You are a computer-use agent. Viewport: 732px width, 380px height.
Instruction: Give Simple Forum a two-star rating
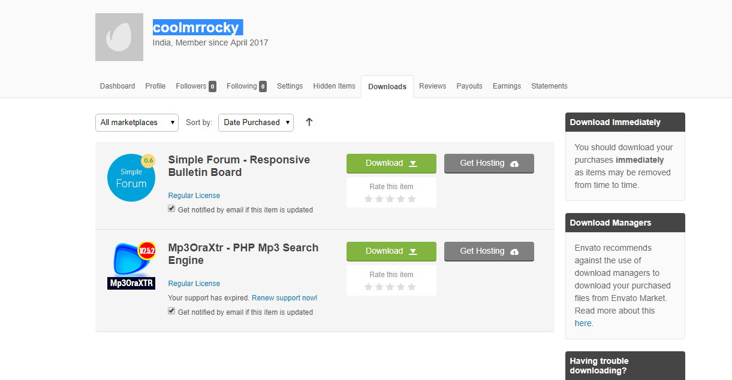tap(379, 199)
